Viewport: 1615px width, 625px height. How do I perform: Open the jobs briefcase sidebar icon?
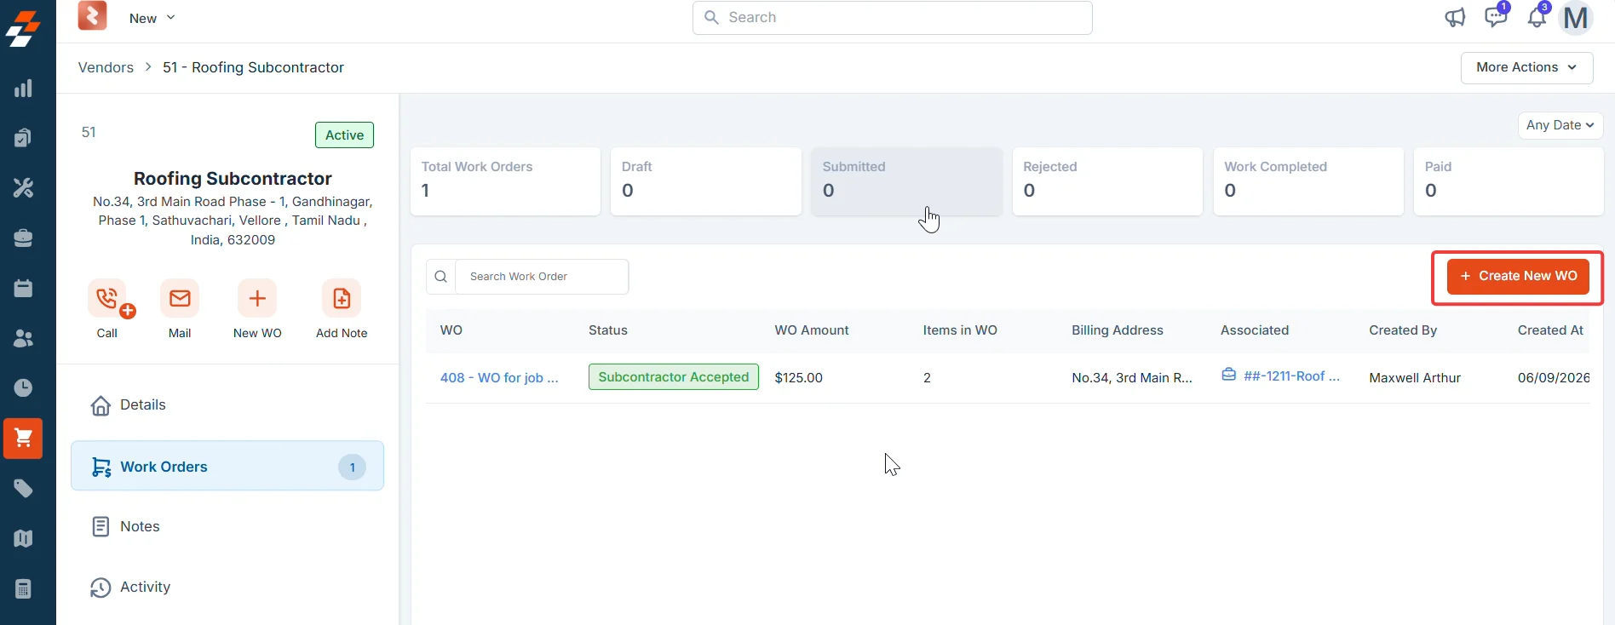(23, 238)
